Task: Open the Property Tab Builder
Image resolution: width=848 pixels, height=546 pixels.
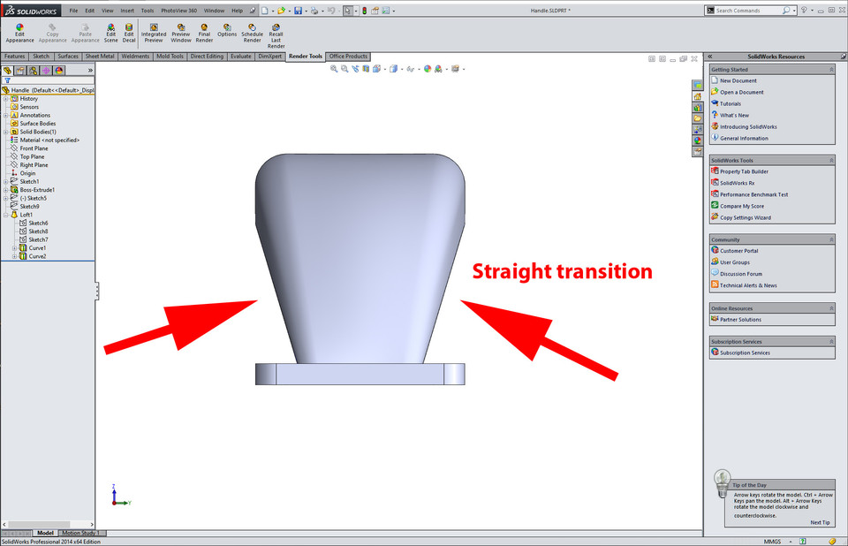Action: click(x=742, y=171)
